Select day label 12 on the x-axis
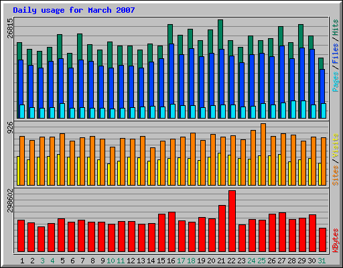 (131, 261)
